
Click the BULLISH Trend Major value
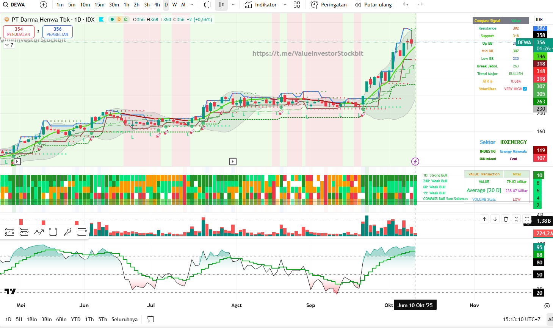coord(516,74)
